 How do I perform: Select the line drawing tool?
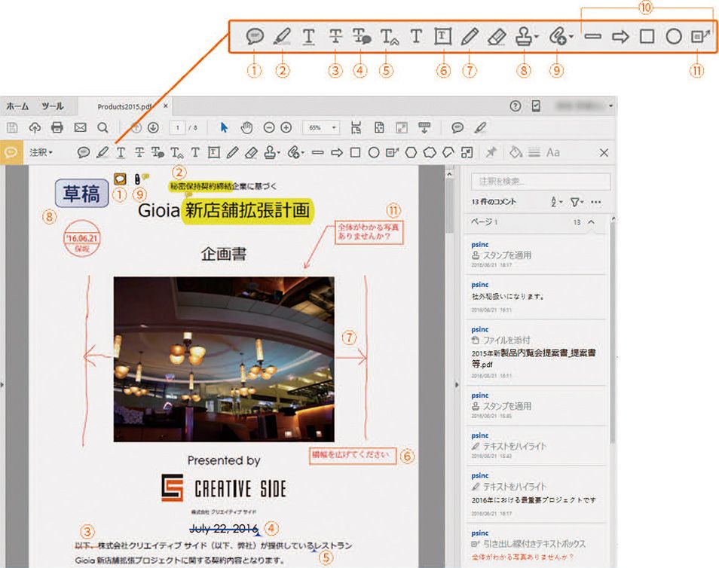[x=318, y=153]
